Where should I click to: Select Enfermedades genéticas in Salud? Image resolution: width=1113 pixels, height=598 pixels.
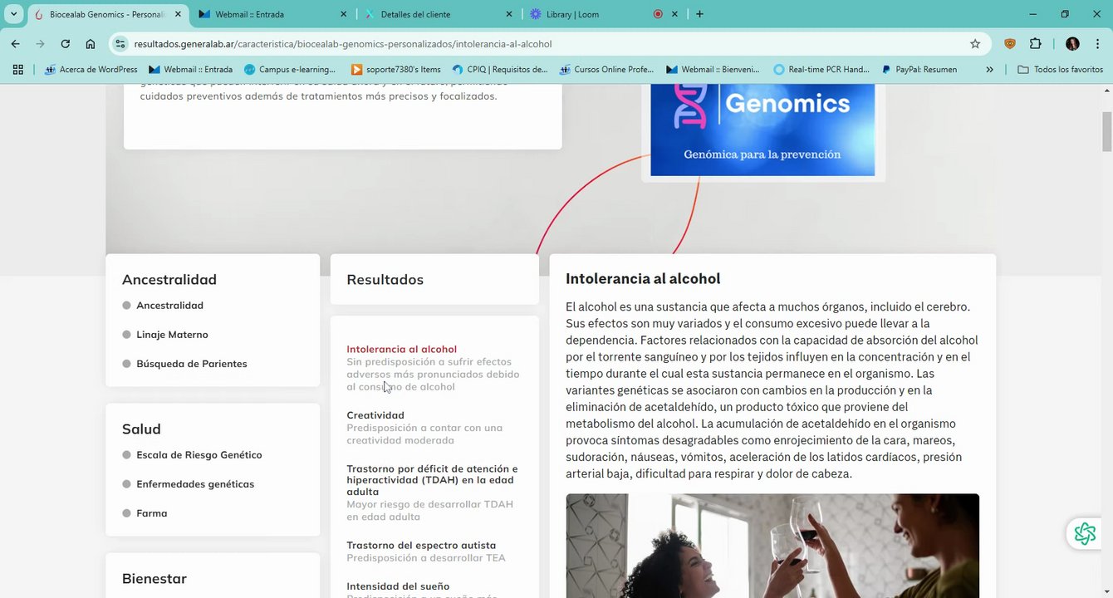(x=195, y=484)
